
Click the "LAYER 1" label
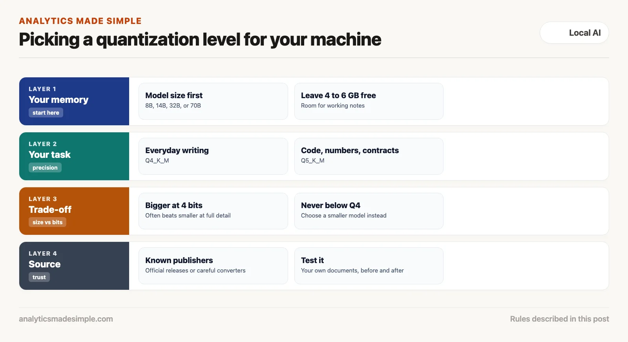(x=42, y=89)
